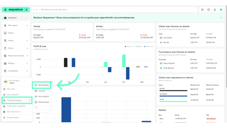
Task: Open the notifications bell icon
Action: (x=215, y=10)
